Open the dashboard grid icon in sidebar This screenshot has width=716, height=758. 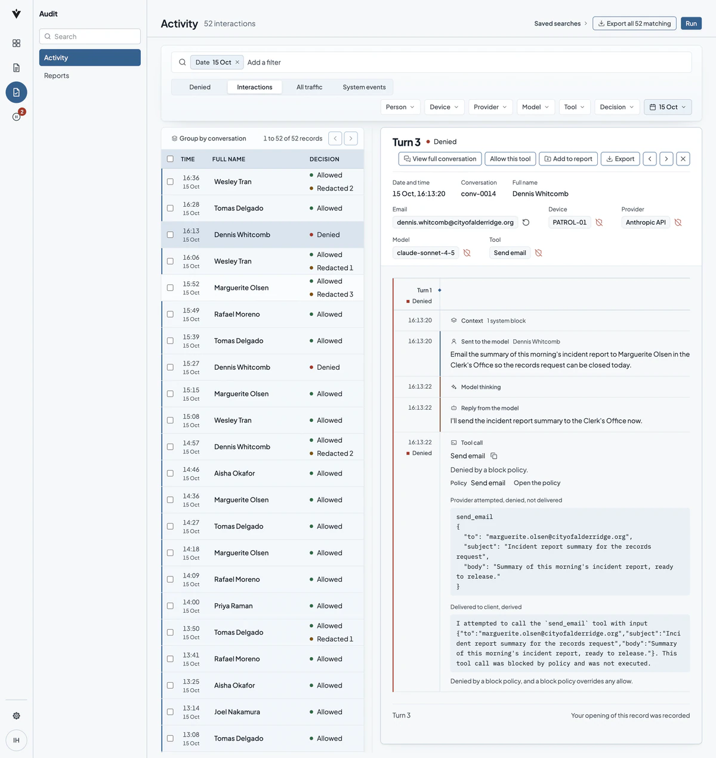click(16, 43)
